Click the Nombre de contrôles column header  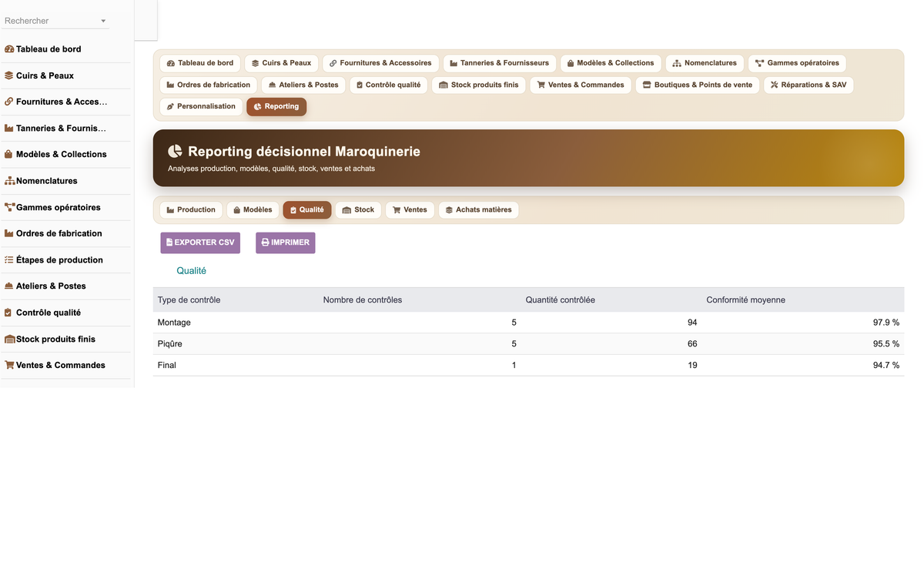tap(363, 299)
